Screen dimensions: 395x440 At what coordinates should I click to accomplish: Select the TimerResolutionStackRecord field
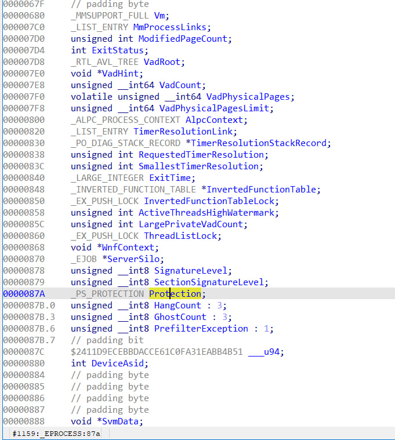click(x=263, y=143)
